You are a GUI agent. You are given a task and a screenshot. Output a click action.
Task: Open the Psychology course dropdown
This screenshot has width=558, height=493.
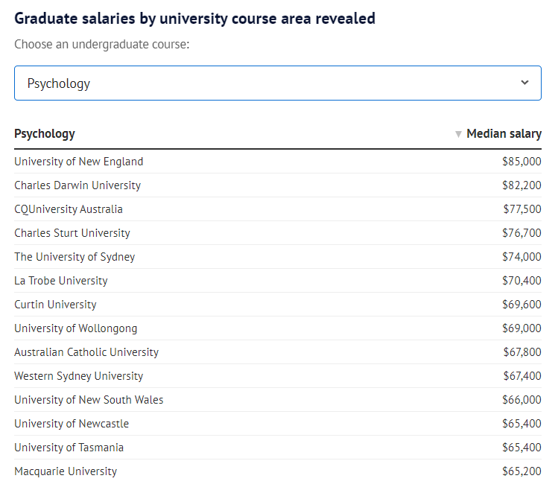[x=278, y=83]
